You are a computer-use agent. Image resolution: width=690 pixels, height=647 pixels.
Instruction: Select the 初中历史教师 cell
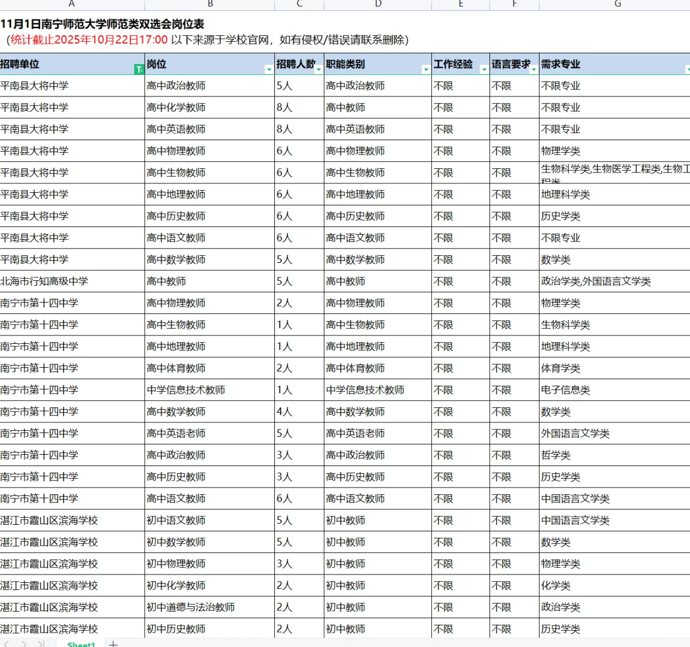click(210, 628)
